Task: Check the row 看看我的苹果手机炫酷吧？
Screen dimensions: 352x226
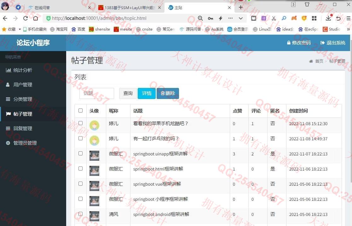Action: point(80,123)
